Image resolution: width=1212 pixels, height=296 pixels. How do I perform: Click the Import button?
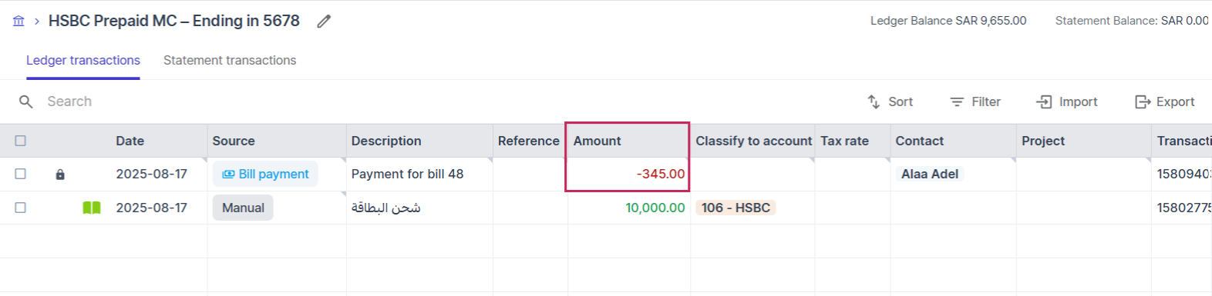[1067, 101]
